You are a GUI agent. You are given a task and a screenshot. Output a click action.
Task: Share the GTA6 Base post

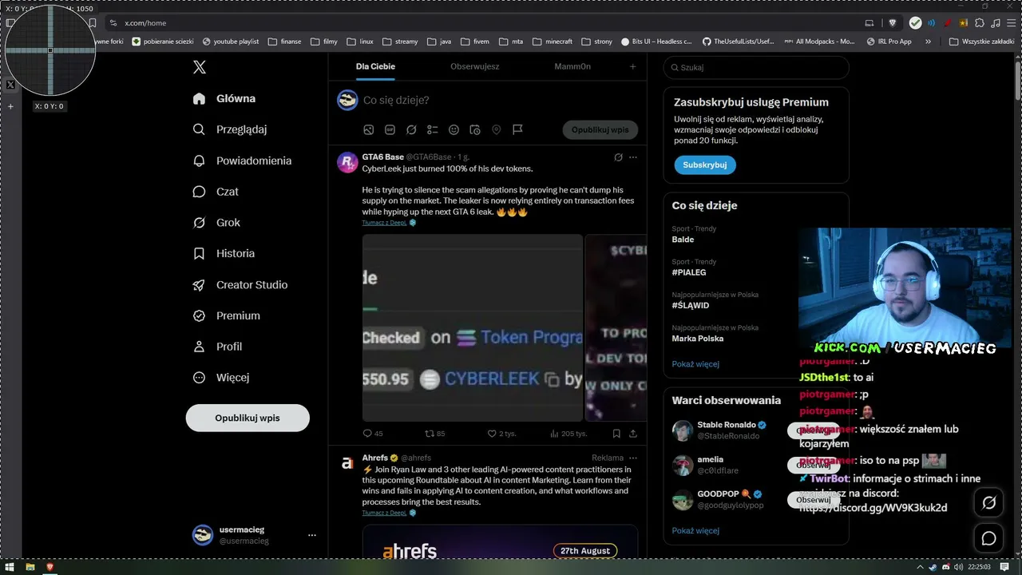coord(633,434)
